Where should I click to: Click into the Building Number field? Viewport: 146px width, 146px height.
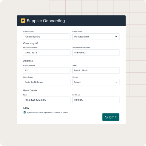47,70
